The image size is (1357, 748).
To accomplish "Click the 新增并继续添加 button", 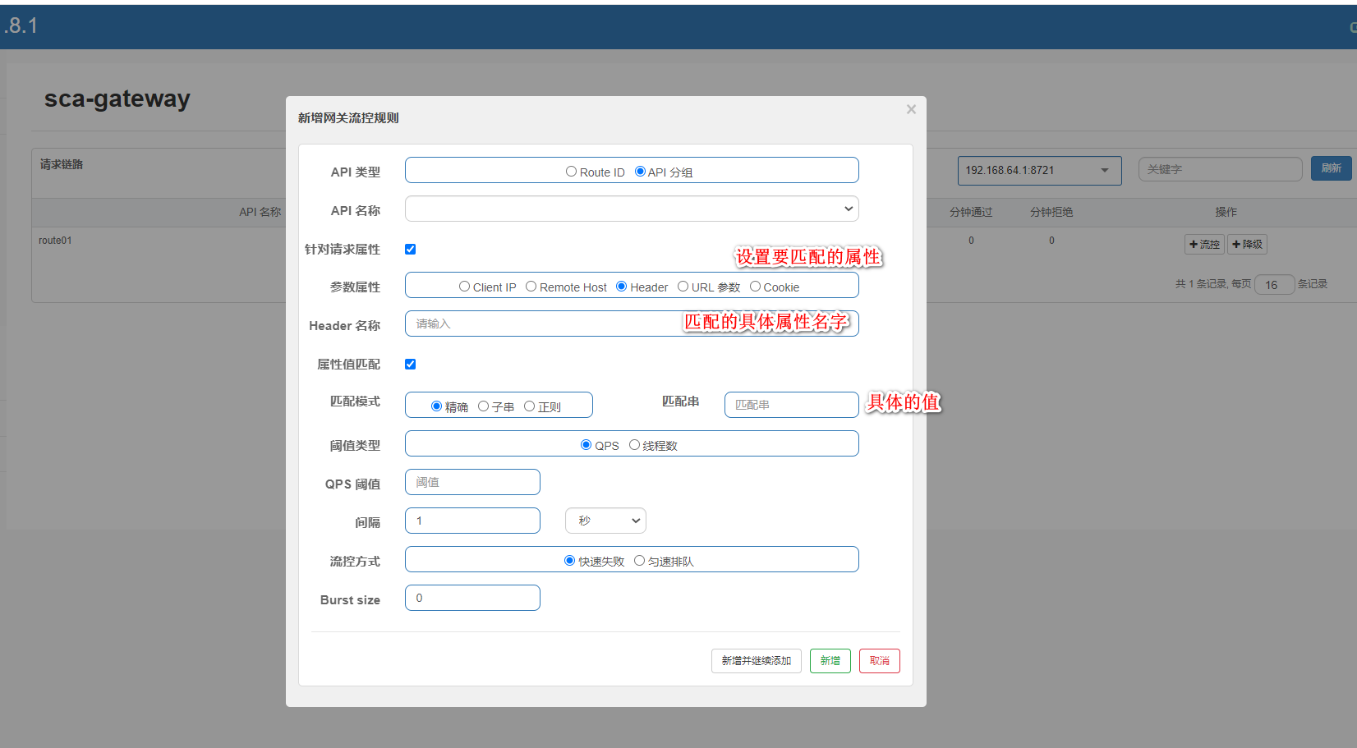I will (757, 661).
